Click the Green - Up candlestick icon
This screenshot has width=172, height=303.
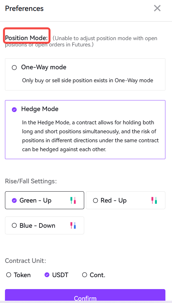pyautogui.click(x=73, y=200)
